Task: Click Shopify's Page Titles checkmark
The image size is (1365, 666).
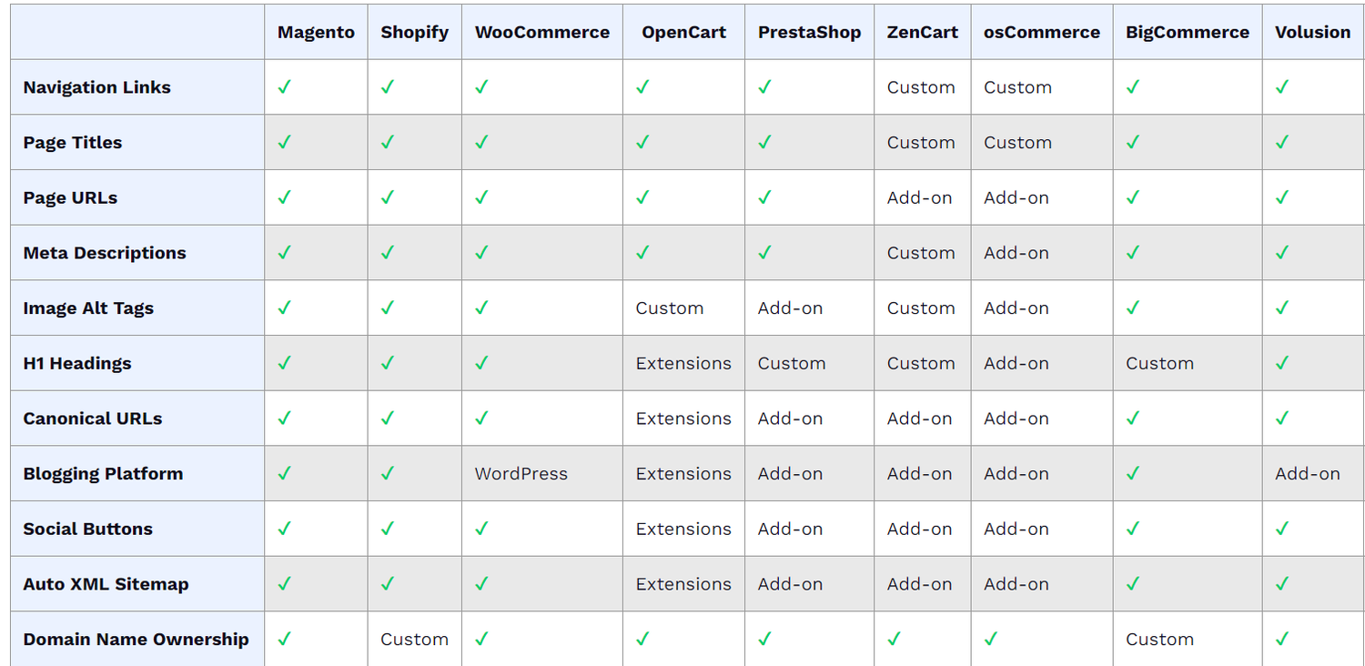Action: click(388, 143)
